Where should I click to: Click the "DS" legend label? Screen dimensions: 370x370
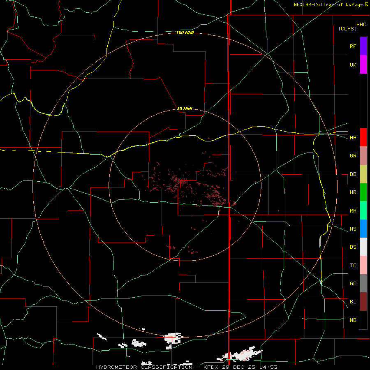[x=353, y=247]
